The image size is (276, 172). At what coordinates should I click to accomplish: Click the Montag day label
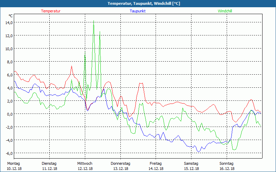click(x=13, y=164)
